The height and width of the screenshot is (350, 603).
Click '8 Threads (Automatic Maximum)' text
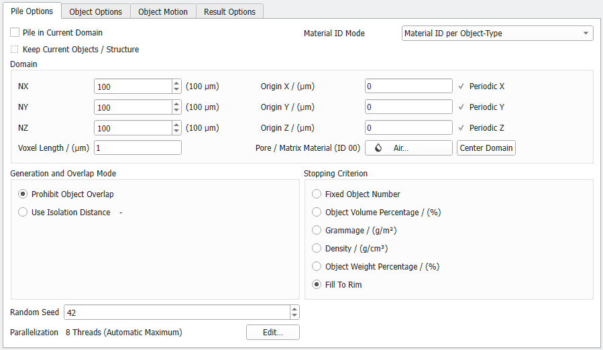124,333
